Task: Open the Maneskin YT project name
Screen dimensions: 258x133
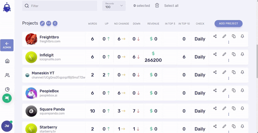Action: tap(43, 73)
